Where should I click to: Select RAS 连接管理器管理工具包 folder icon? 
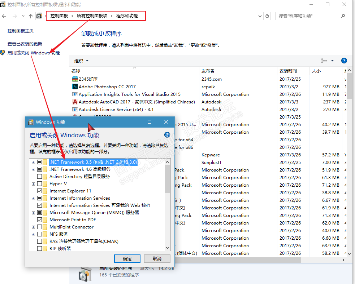point(45,241)
